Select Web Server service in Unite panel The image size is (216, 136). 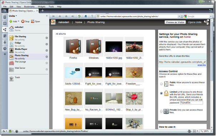click(x=28, y=69)
